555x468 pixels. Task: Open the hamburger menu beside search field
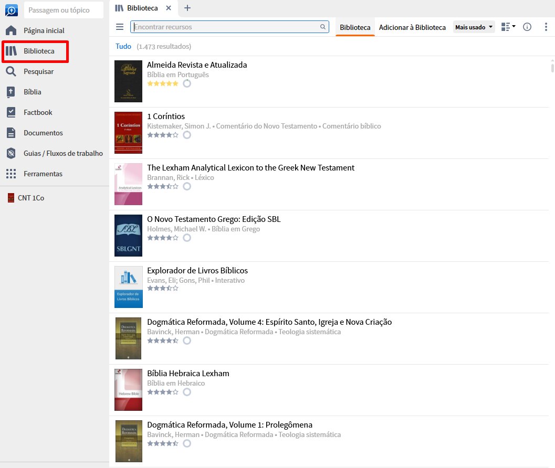click(x=120, y=27)
